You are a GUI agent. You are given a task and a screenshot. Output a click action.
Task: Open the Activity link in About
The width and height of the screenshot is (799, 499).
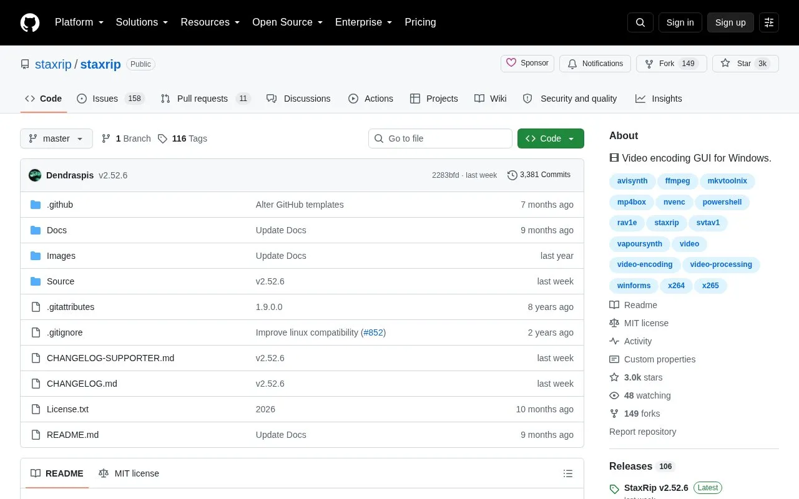630,341
